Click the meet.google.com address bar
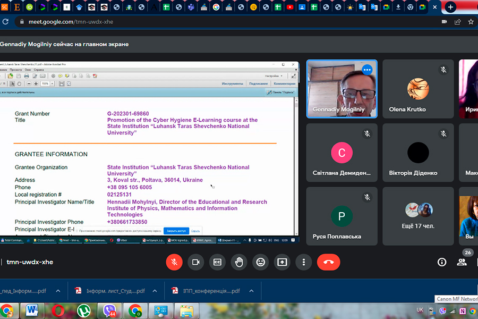Screen dimensions: 478x319 click(x=212, y=22)
